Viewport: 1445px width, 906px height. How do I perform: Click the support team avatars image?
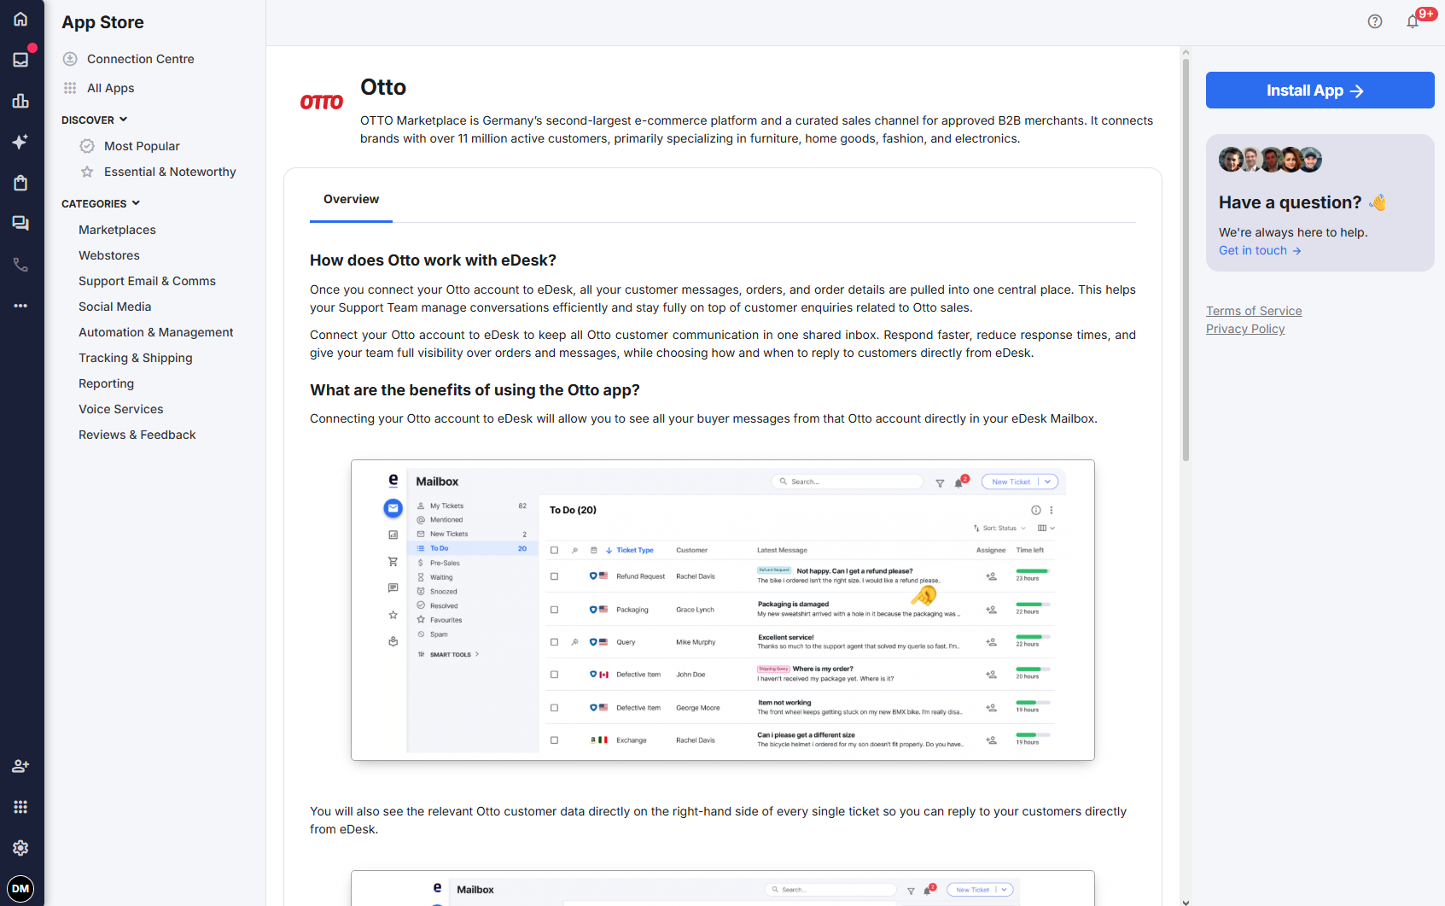pyautogui.click(x=1270, y=160)
